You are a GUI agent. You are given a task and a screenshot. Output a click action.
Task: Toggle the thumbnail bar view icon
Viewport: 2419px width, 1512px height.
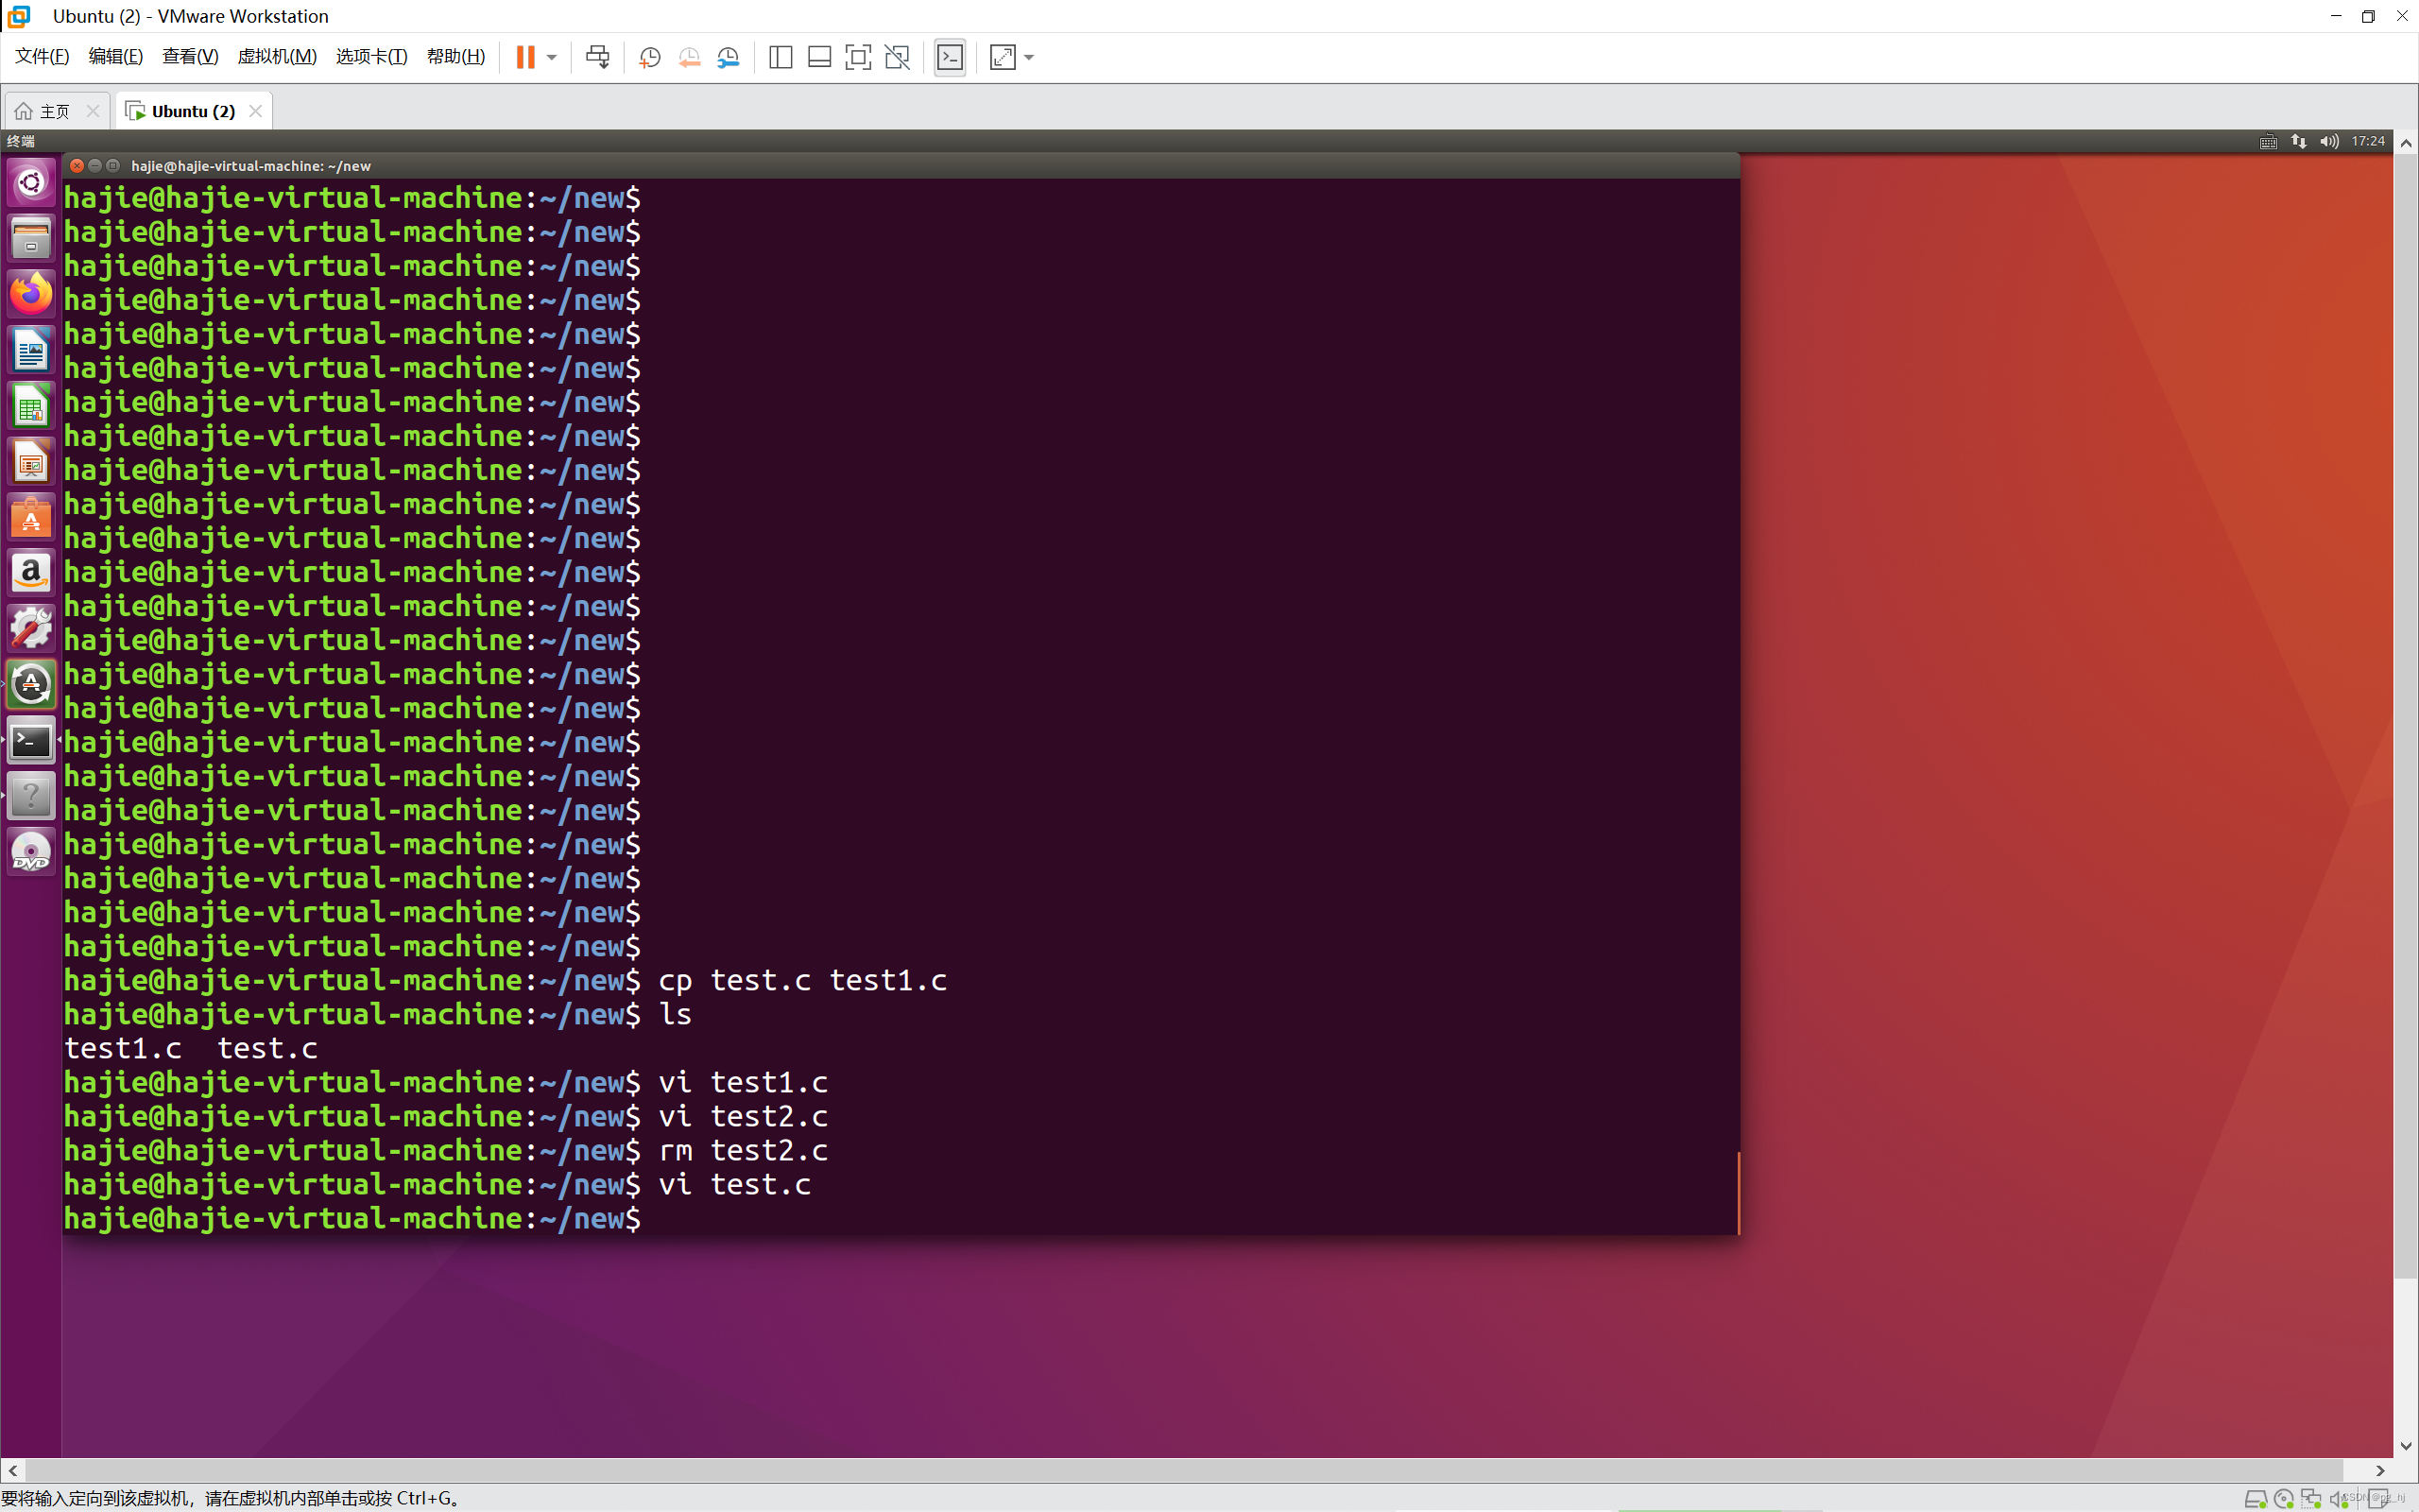pos(819,57)
